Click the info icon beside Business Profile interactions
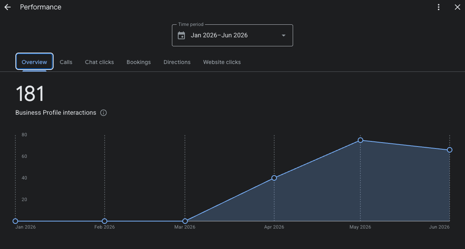This screenshot has height=249, width=465. click(x=103, y=113)
